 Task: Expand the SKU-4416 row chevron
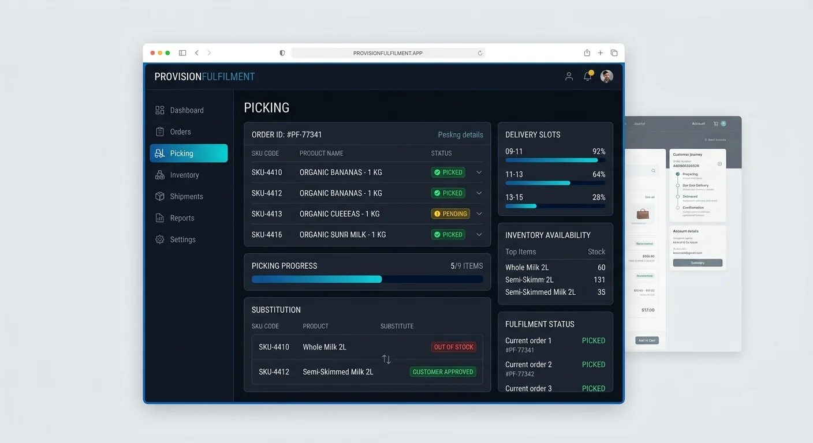(x=479, y=235)
